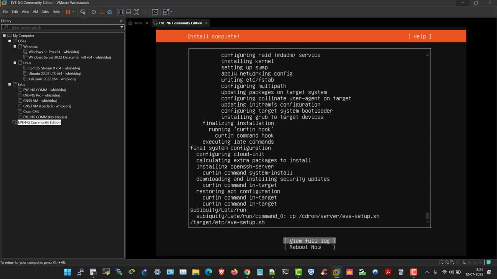Show hidden system tray icons chevron

[427, 272]
